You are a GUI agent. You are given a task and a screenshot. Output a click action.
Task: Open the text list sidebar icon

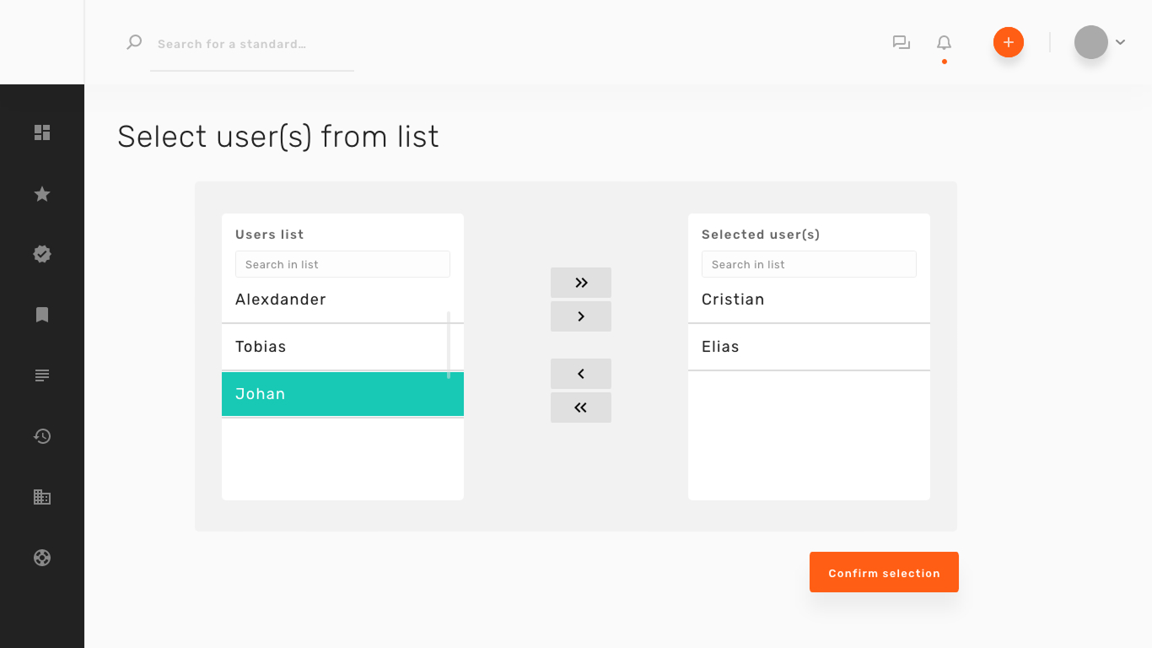42,375
